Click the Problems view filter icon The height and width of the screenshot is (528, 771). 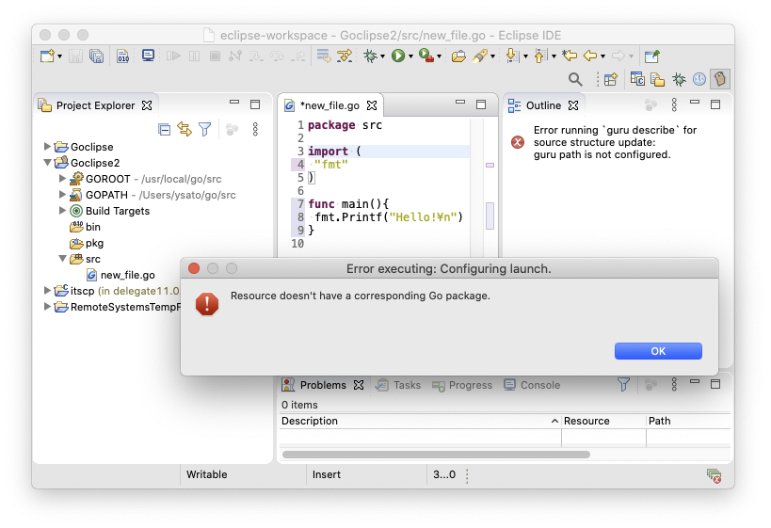pyautogui.click(x=623, y=385)
